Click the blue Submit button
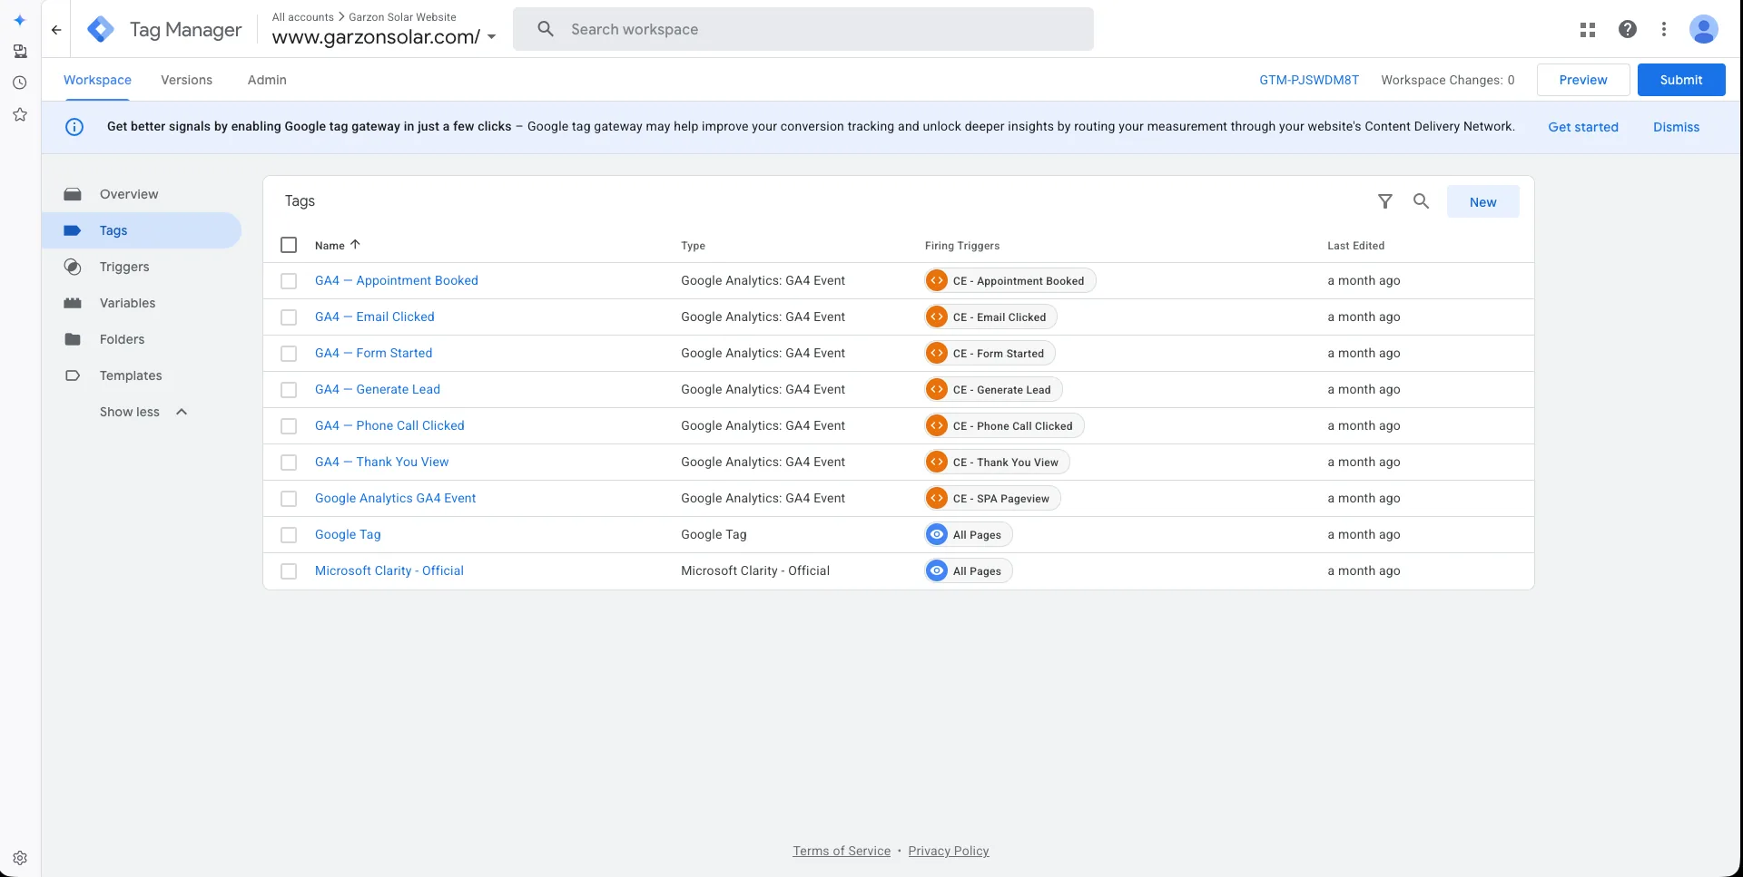Screen dimensions: 1743x877 point(1681,80)
